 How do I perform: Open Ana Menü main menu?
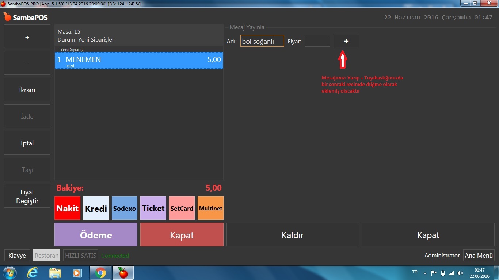tap(479, 256)
